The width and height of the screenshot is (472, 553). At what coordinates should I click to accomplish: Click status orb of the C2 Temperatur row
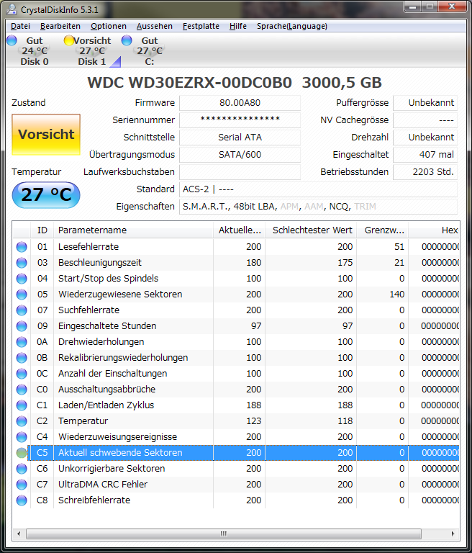point(22,421)
